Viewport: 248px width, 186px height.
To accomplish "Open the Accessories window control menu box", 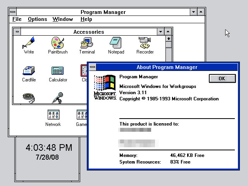I will click(x=17, y=32).
